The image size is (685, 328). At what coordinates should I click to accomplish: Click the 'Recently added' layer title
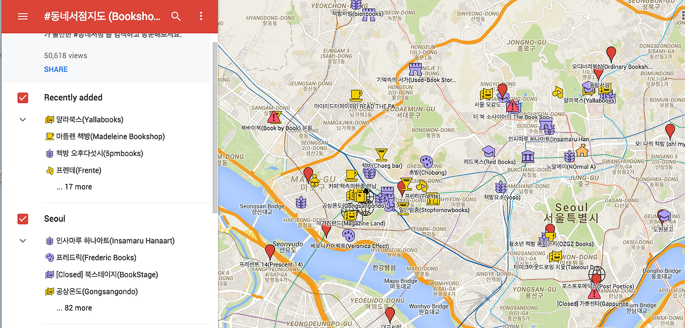(x=73, y=98)
